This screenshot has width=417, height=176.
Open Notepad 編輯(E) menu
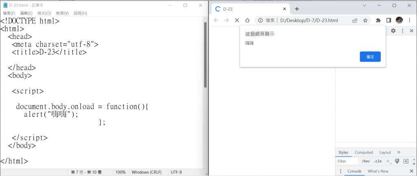click(x=26, y=13)
